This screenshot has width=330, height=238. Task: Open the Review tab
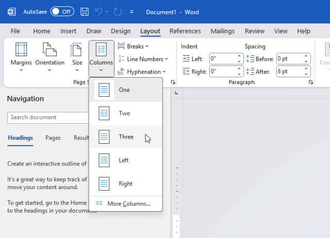[x=255, y=31]
